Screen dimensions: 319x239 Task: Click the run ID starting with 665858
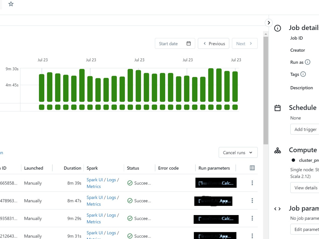click(9, 183)
